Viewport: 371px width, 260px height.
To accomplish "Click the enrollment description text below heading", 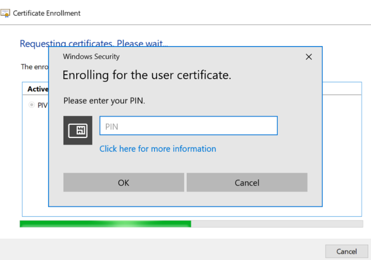I will click(x=33, y=67).
